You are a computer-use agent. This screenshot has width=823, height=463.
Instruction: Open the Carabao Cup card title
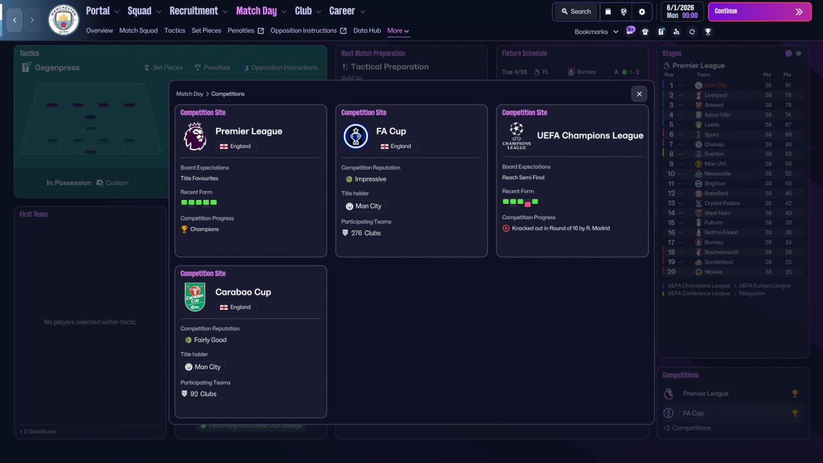pyautogui.click(x=243, y=292)
